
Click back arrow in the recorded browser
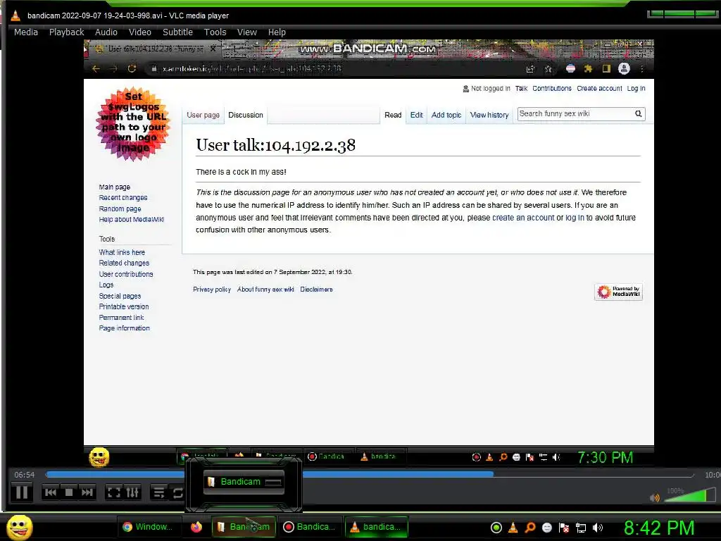tap(96, 68)
